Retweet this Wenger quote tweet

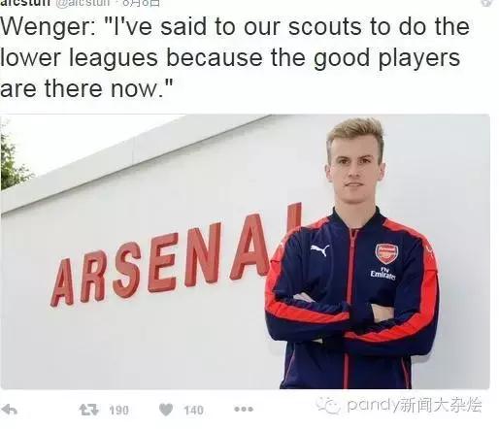click(x=88, y=410)
